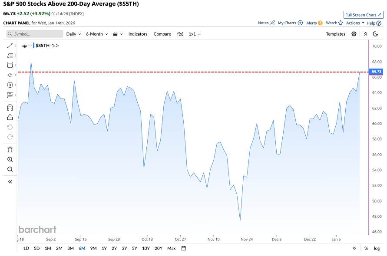Screen dimensions: 387x256
Task: Open Full Screen Chart
Action: 363,15
